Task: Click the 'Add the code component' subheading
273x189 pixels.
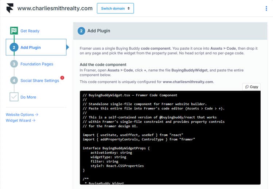Action: pyautogui.click(x=103, y=65)
